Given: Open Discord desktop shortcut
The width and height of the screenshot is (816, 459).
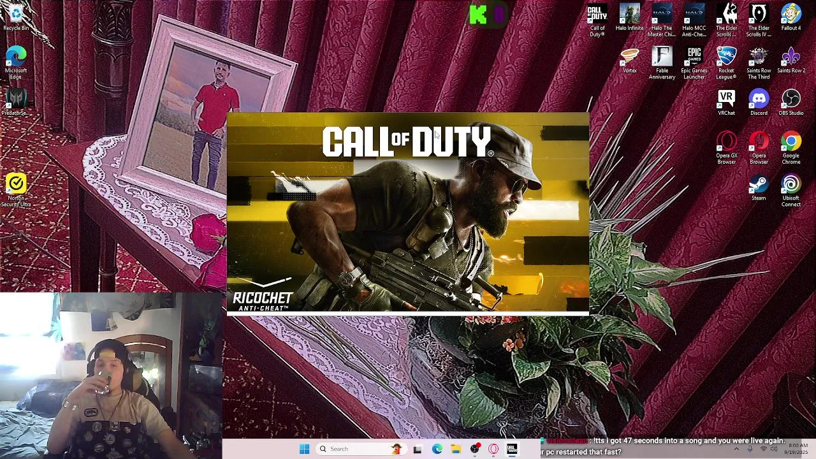Looking at the screenshot, I should (x=759, y=103).
